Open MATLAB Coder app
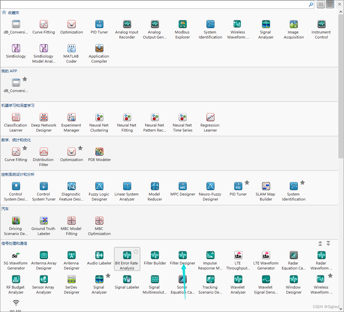Screen dimensions: 344x312 click(71, 54)
